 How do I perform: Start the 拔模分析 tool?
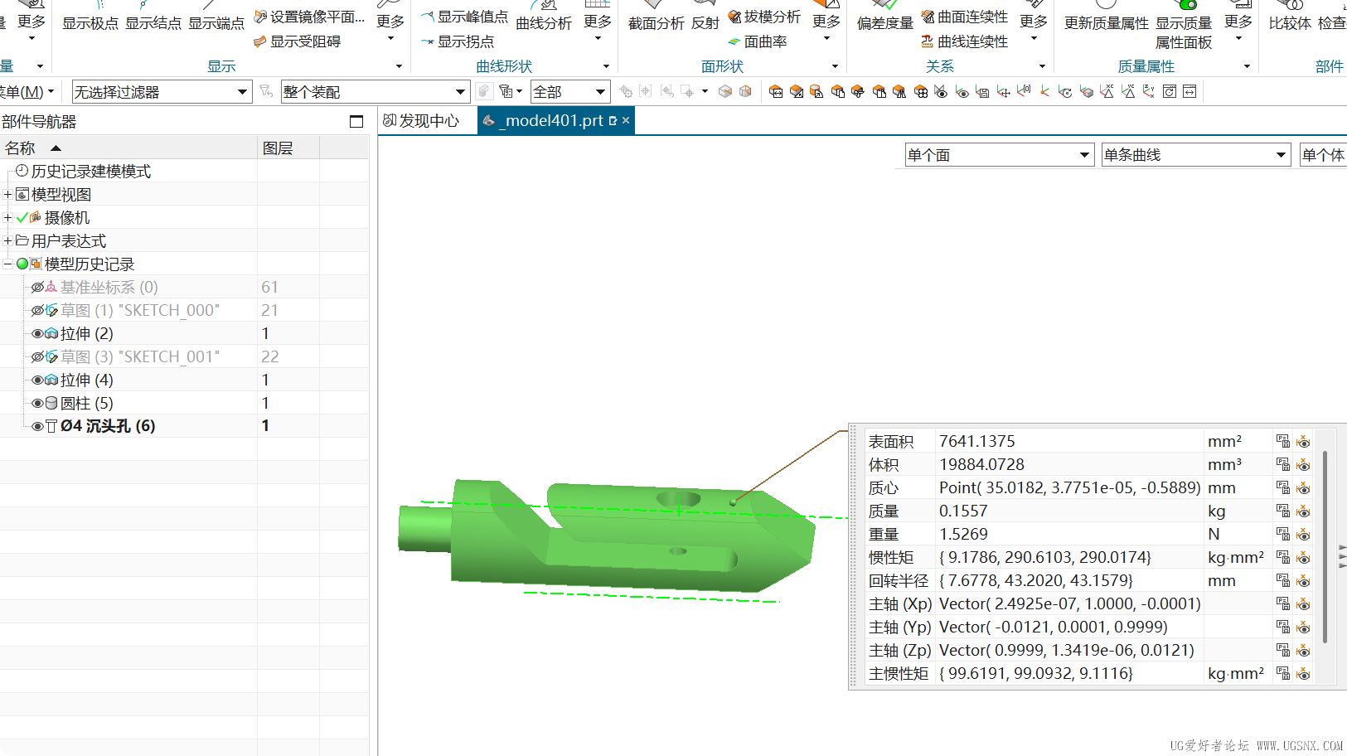click(763, 15)
